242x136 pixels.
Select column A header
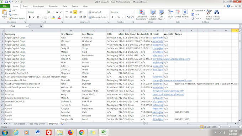point(32,31)
